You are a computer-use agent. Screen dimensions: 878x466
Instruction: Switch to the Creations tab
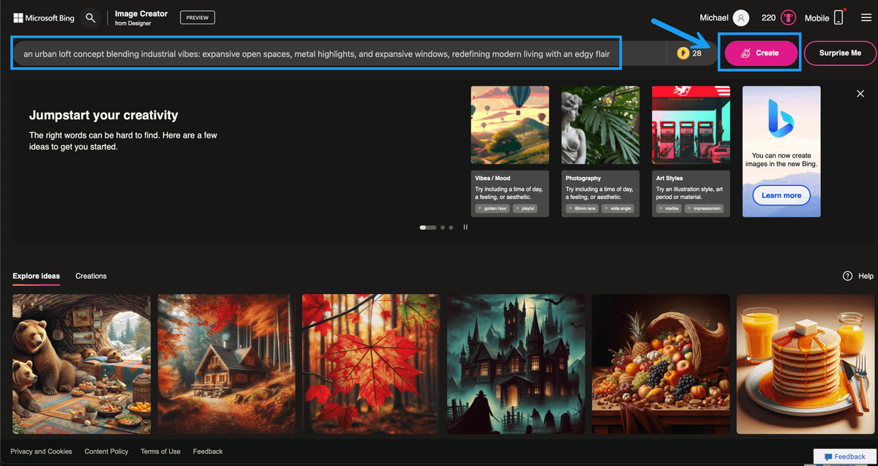[91, 276]
